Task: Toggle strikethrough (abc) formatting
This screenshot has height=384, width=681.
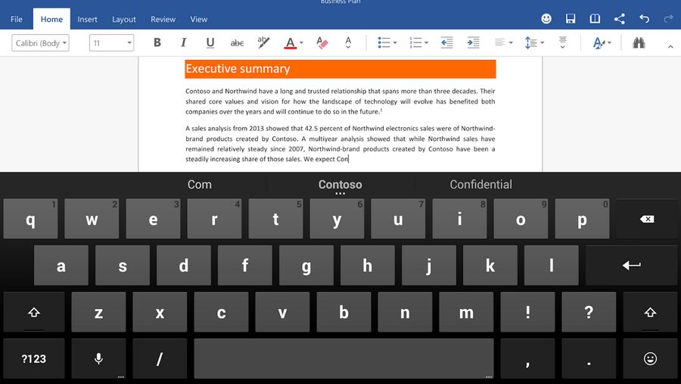Action: [x=237, y=42]
